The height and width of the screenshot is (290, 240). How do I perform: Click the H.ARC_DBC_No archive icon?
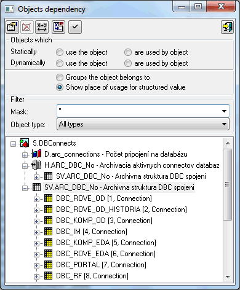[x=36, y=165]
